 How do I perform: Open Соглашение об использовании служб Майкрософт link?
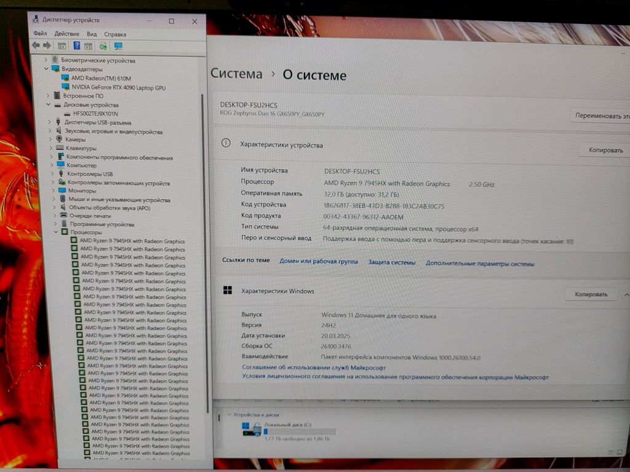pos(314,368)
